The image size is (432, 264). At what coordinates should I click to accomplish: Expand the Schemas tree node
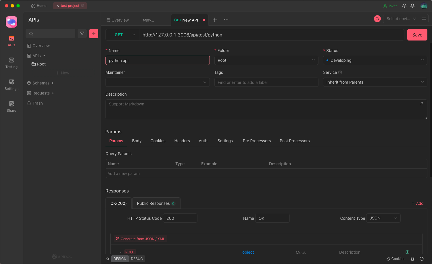[x=53, y=83]
